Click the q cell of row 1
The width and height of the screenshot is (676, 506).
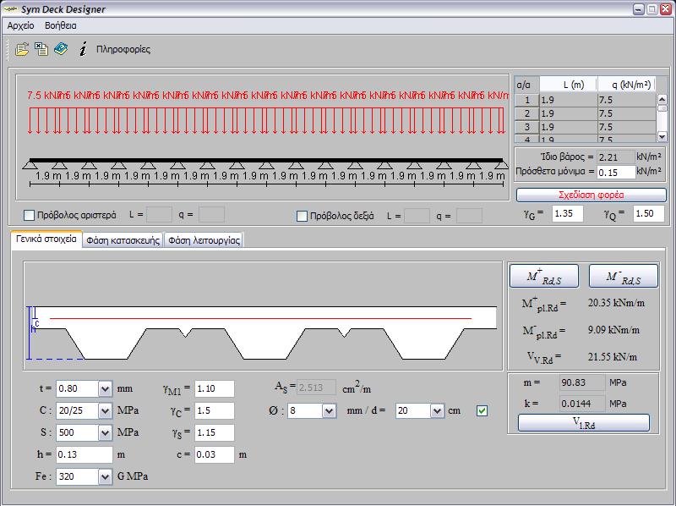[x=626, y=100]
